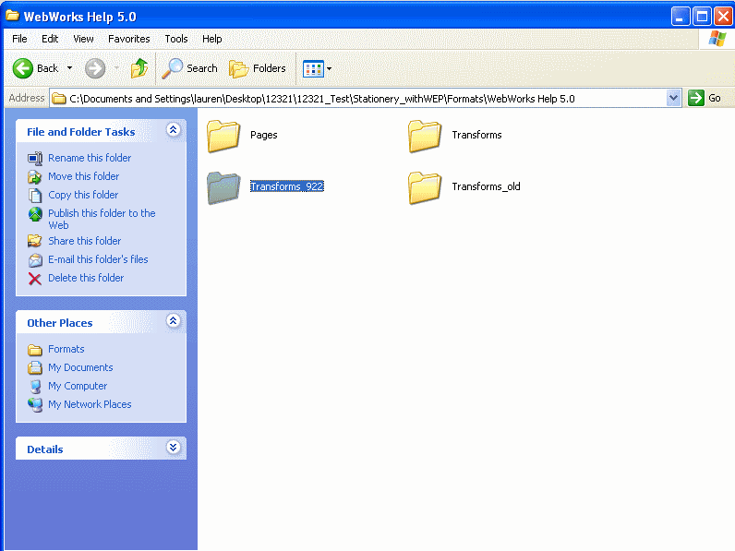Open the Views icon in toolbar
The width and height of the screenshot is (735, 551).
313,68
